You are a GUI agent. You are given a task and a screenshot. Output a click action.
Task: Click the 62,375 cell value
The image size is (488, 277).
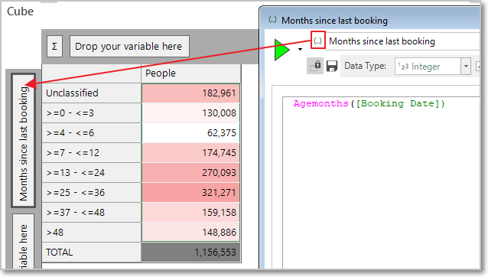point(190,133)
